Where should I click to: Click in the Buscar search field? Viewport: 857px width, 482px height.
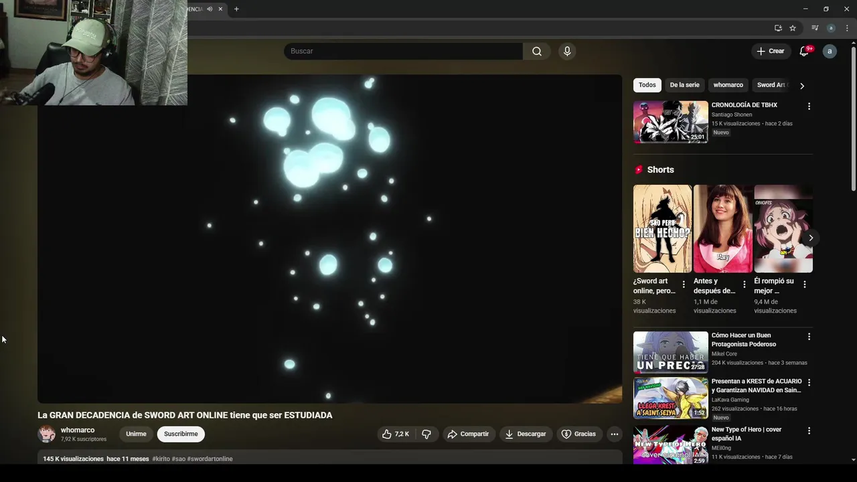pyautogui.click(x=403, y=52)
